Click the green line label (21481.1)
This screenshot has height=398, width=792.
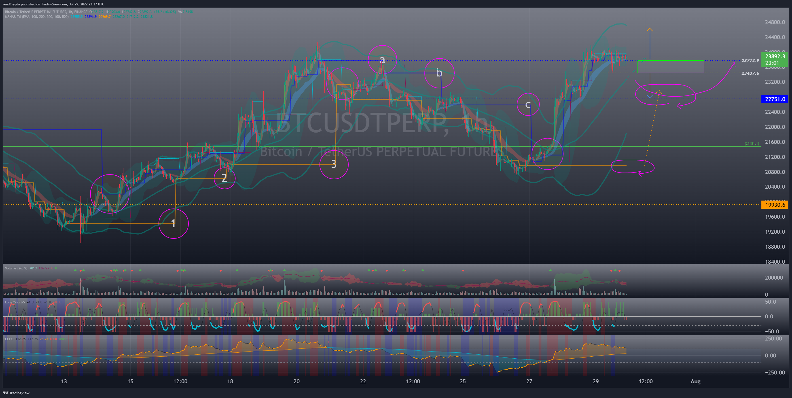click(x=752, y=144)
